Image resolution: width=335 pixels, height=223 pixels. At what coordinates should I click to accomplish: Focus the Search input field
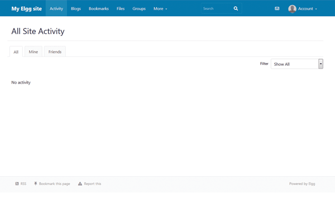[216, 9]
